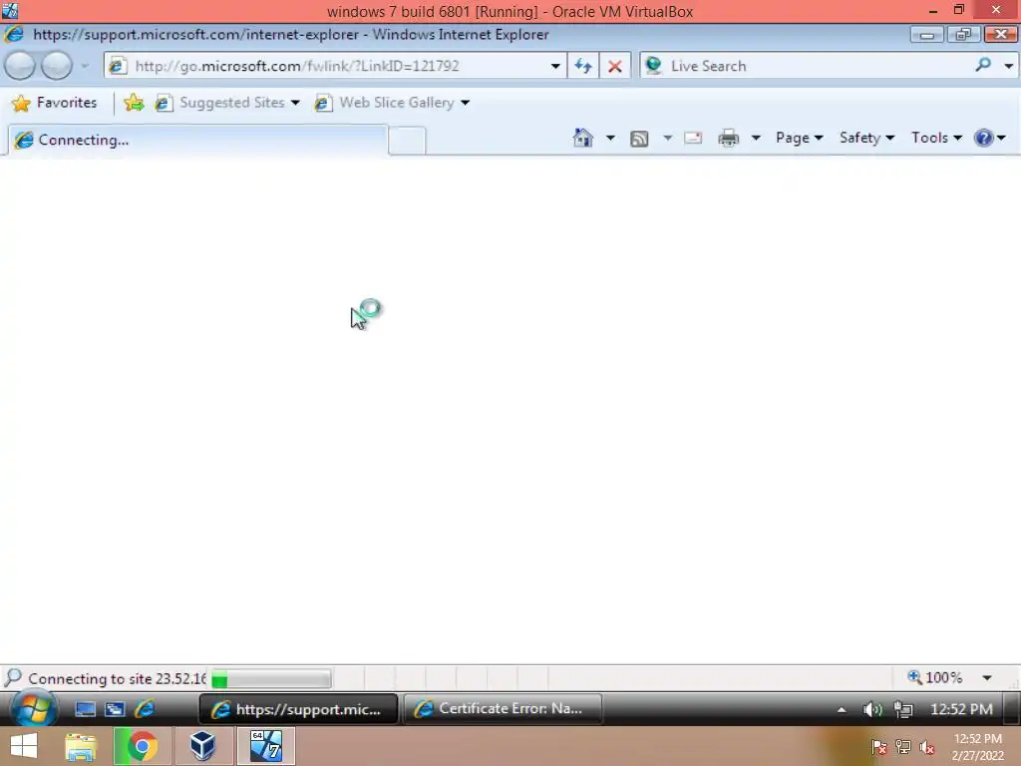
Task: Open the Page menu
Action: point(800,138)
